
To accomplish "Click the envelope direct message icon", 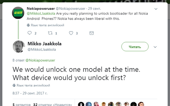I will 92,33.
